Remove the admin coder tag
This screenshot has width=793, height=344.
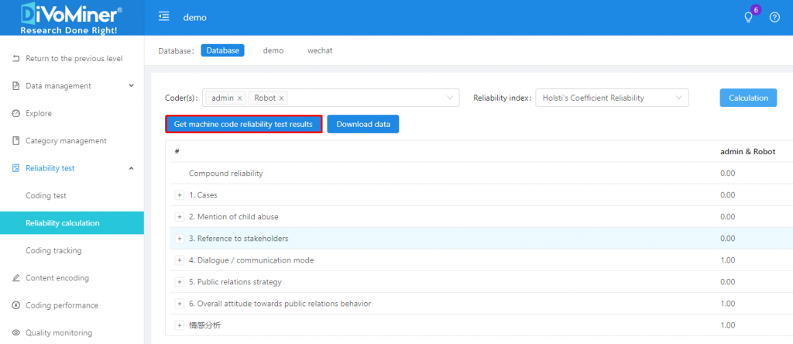coord(239,98)
